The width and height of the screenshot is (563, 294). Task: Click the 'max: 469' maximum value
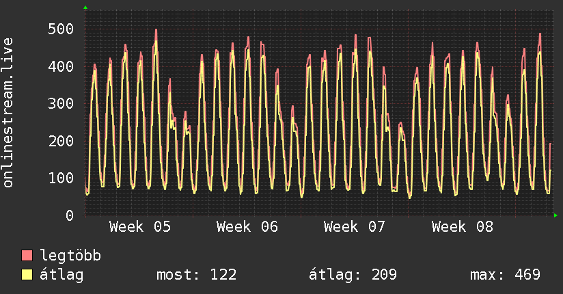point(505,275)
